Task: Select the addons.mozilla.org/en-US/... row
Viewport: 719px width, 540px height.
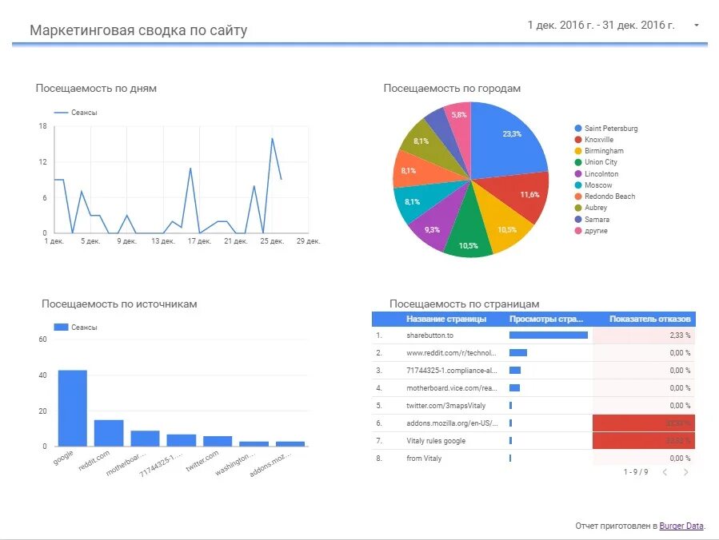Action: (533, 423)
